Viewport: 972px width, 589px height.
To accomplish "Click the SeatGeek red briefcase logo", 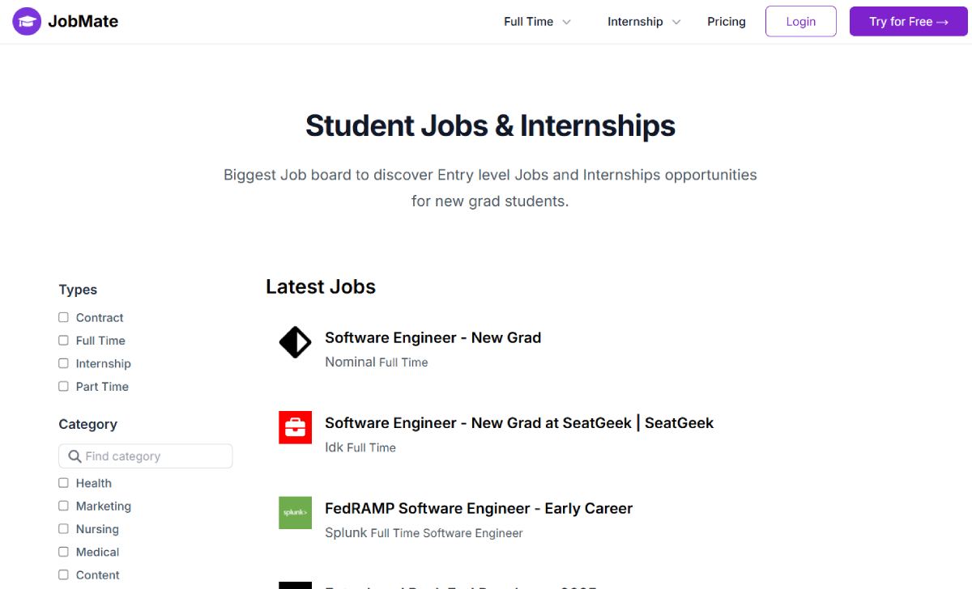I will tap(295, 427).
